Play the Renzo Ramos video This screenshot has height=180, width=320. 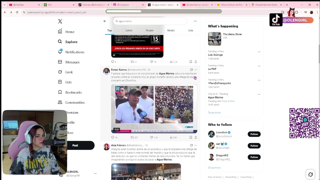(x=154, y=109)
